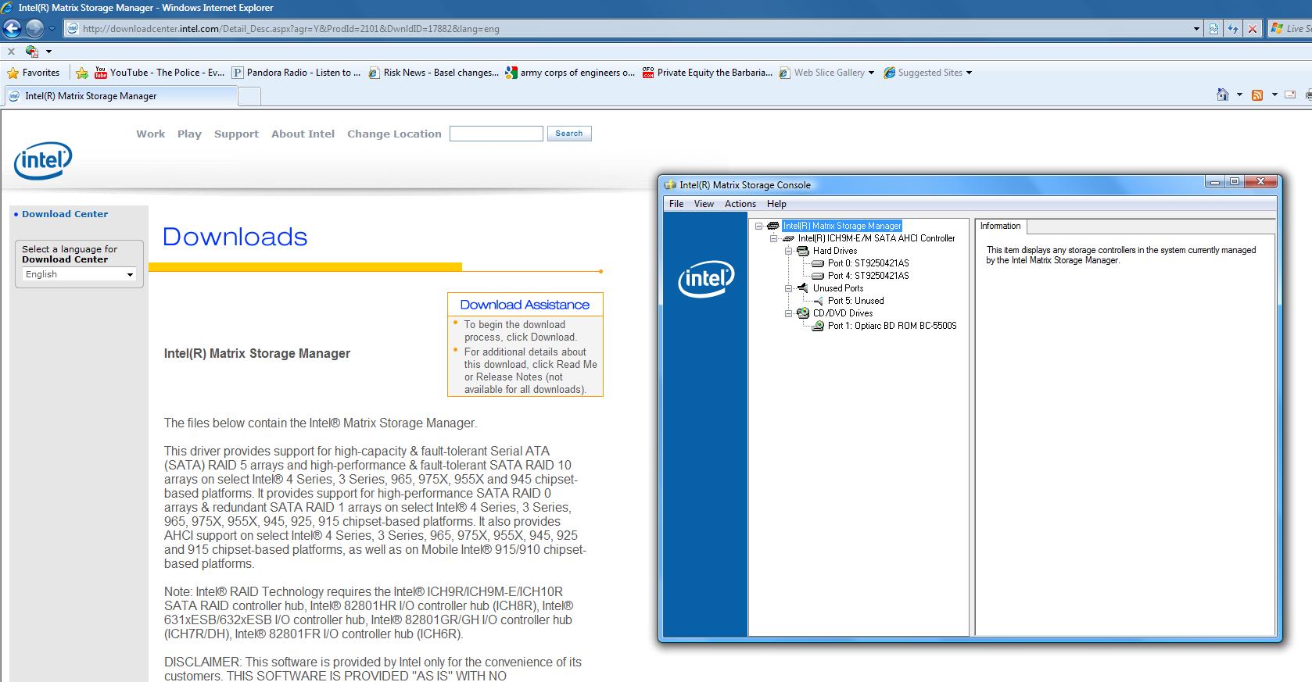
Task: Collapse the Unused Ports tree node
Action: pos(788,288)
